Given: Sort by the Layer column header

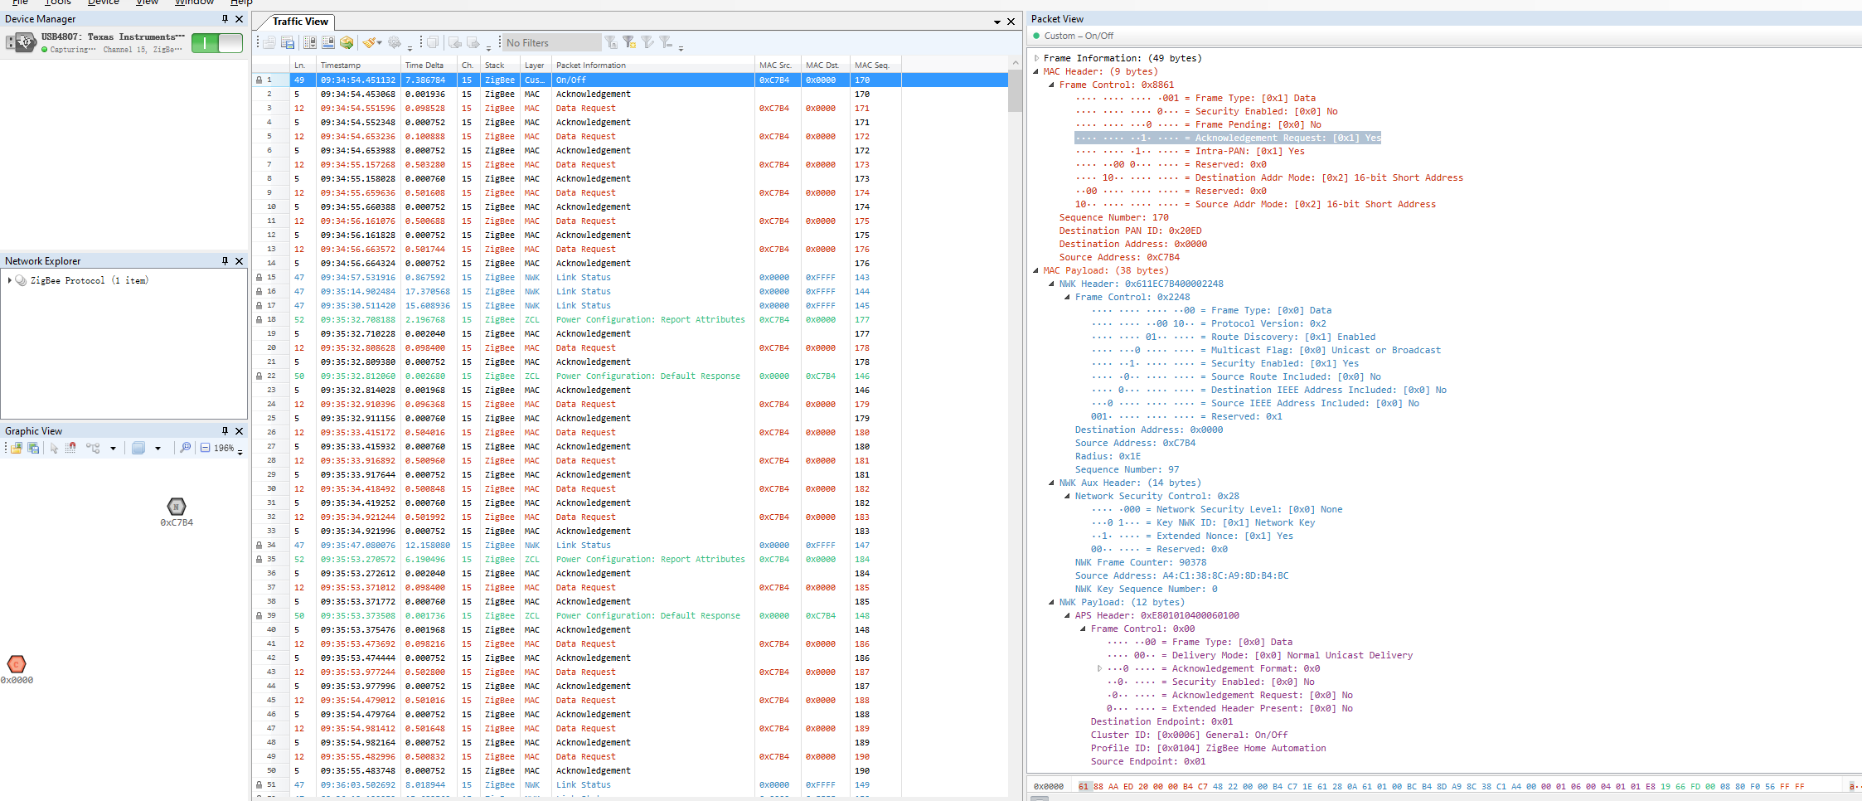Looking at the screenshot, I should tap(536, 65).
